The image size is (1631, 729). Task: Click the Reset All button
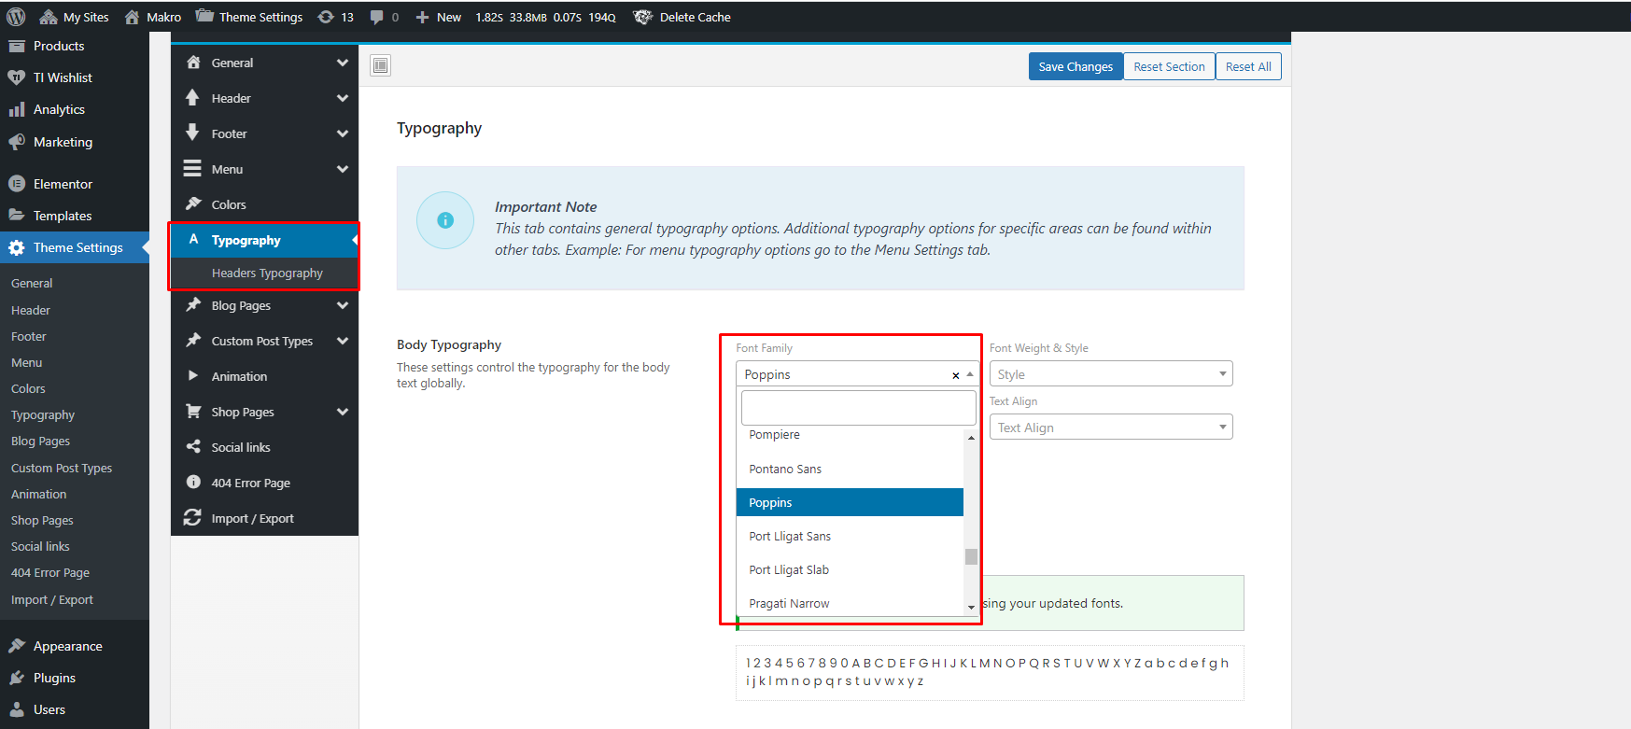click(x=1248, y=66)
